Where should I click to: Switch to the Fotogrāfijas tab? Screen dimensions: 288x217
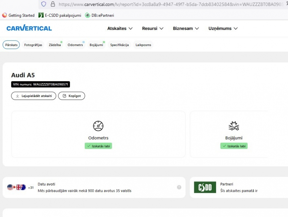pos(33,45)
